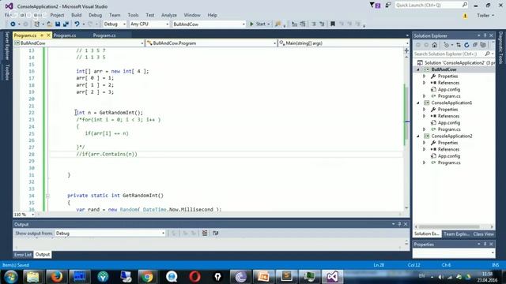Switch to the Team Explorer tab

pyautogui.click(x=457, y=234)
